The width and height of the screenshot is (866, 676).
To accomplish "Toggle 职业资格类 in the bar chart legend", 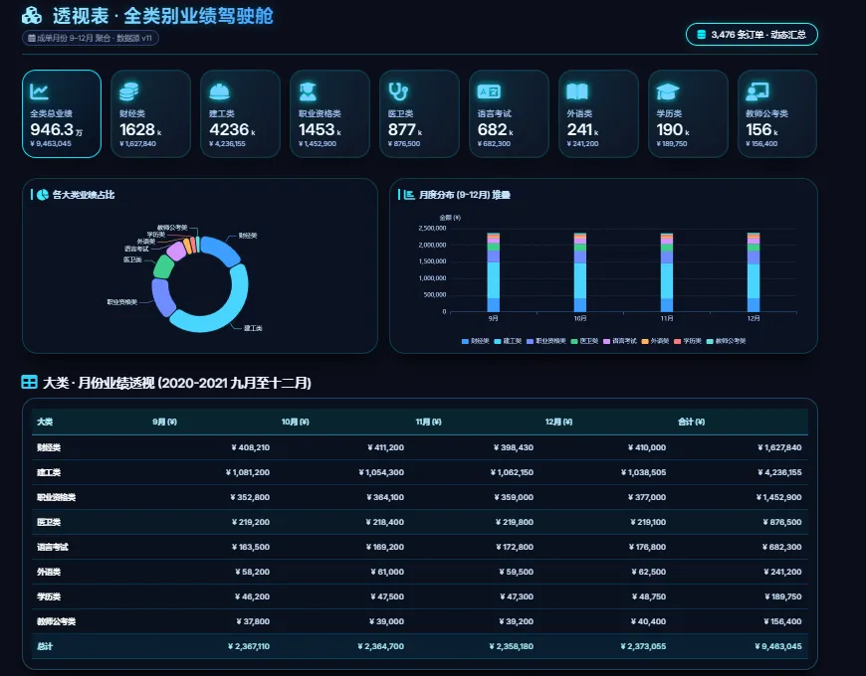I will 546,341.
